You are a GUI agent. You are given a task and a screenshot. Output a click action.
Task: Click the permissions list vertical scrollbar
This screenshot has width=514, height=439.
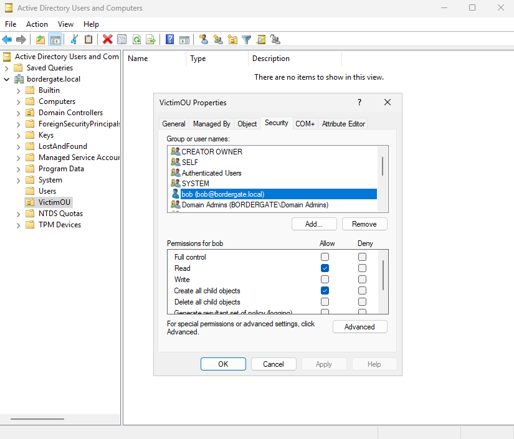pos(383,274)
